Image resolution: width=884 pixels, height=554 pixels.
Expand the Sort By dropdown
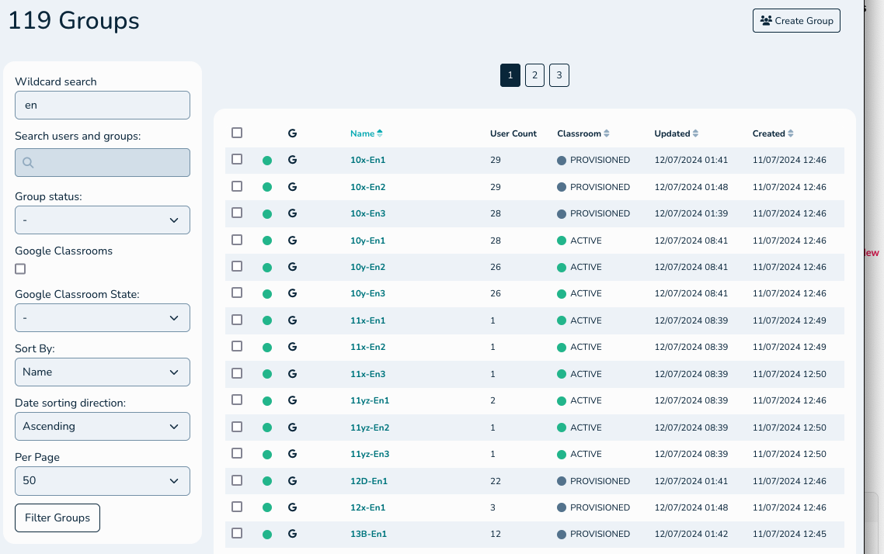coord(103,372)
